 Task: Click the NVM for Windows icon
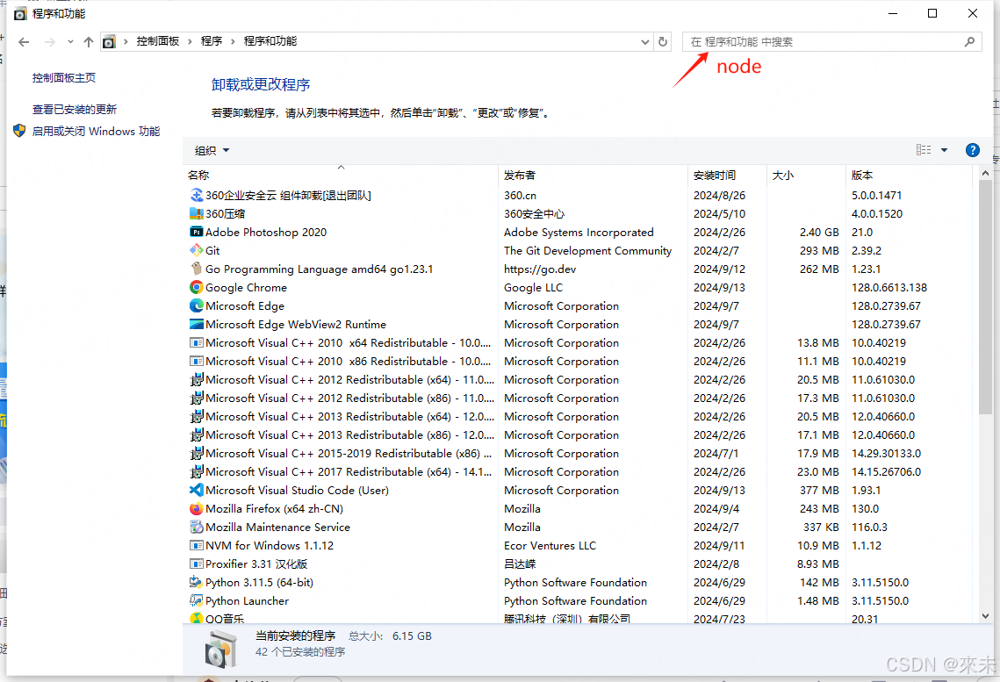click(x=197, y=546)
